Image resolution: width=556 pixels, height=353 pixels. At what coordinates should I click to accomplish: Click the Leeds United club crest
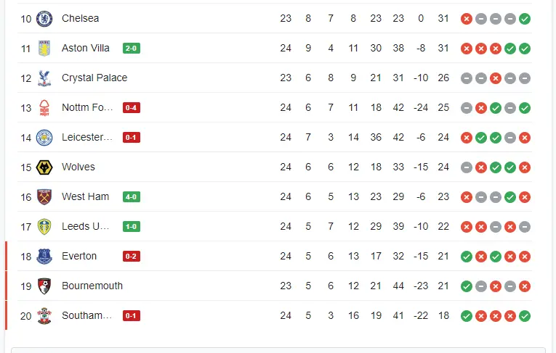click(44, 226)
